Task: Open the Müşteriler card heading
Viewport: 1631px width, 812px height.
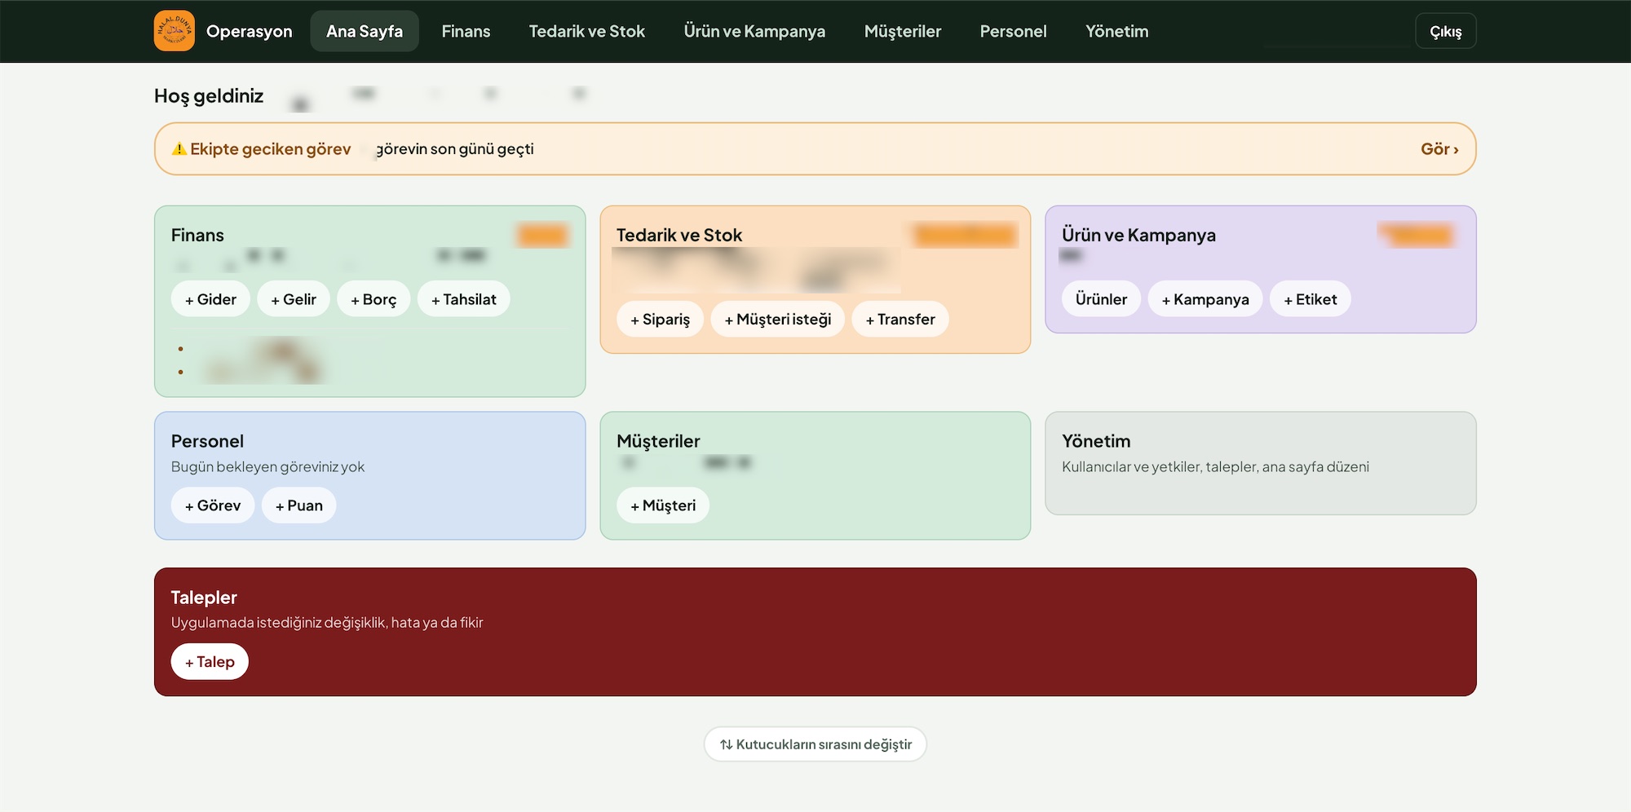Action: pyautogui.click(x=658, y=442)
